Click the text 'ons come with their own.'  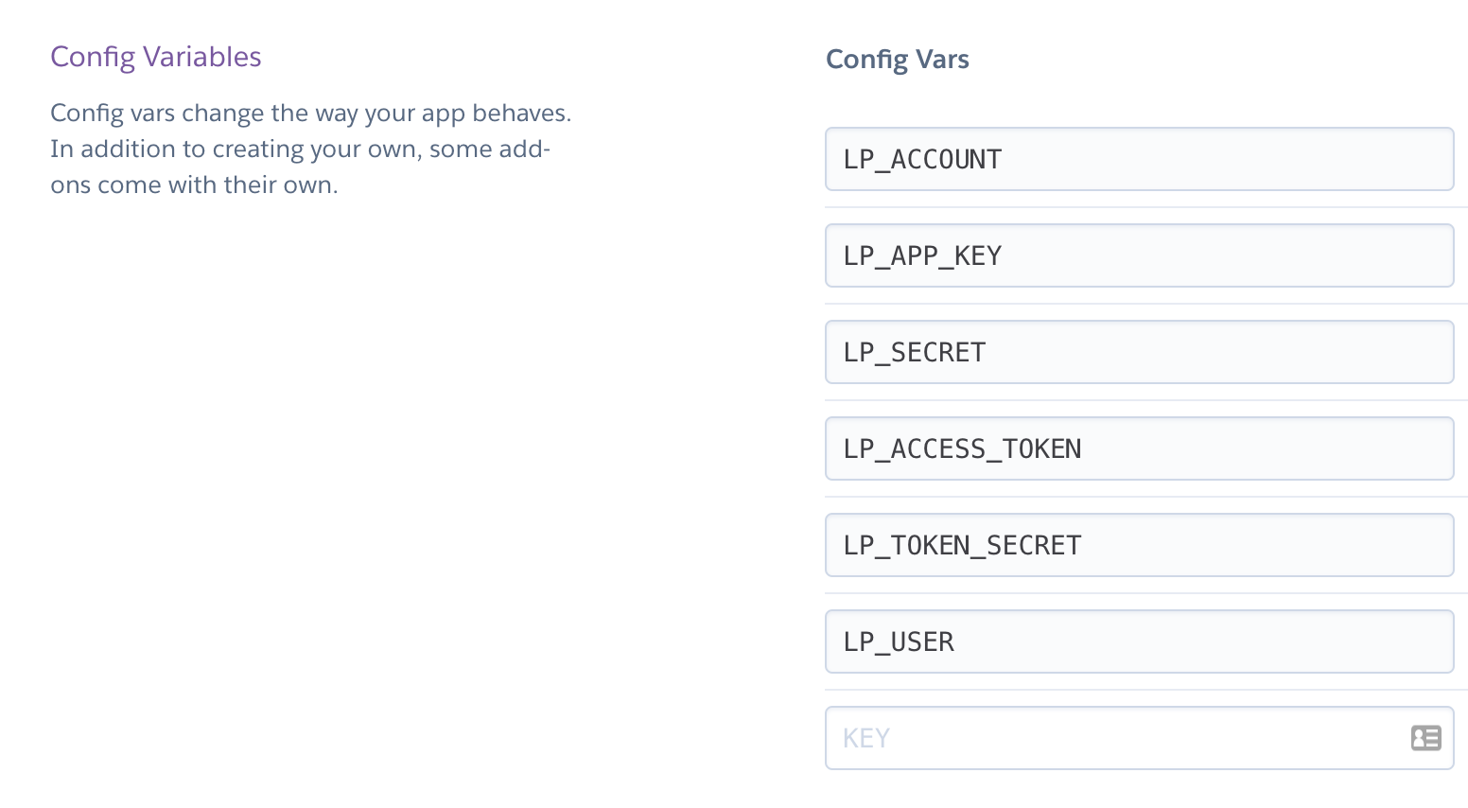[194, 184]
